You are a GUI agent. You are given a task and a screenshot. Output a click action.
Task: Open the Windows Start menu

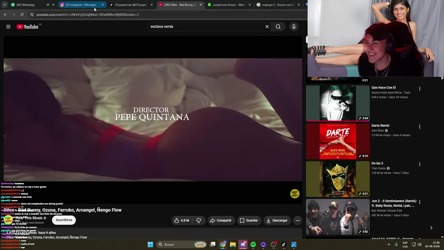150,244
